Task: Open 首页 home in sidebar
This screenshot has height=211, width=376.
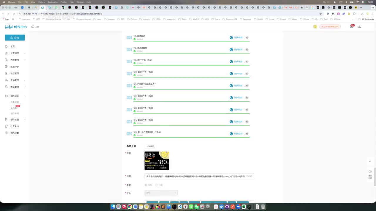Action: (x=13, y=47)
